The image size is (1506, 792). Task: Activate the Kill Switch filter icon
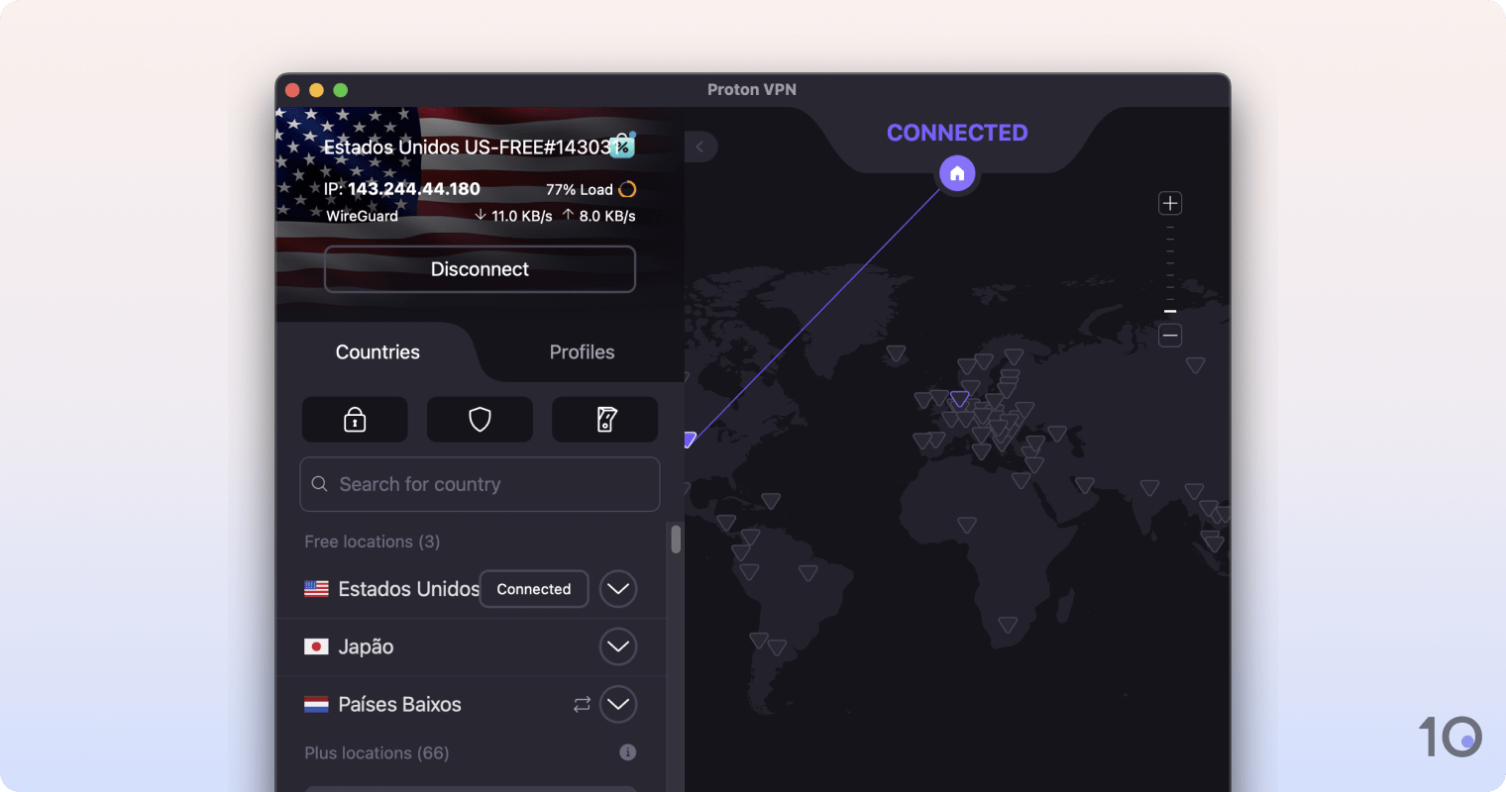click(x=604, y=419)
